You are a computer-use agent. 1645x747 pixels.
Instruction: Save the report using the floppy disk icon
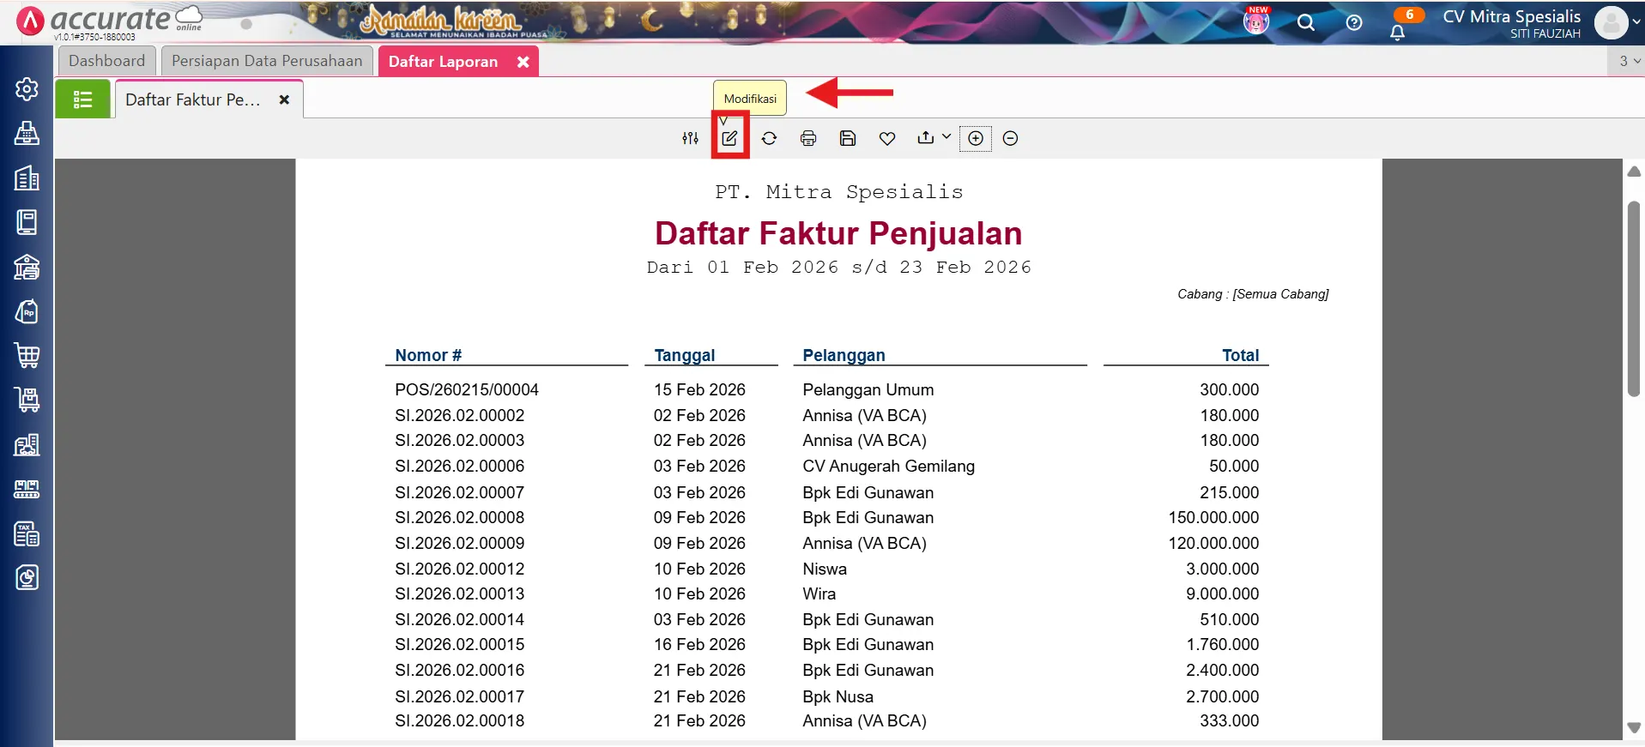click(848, 138)
